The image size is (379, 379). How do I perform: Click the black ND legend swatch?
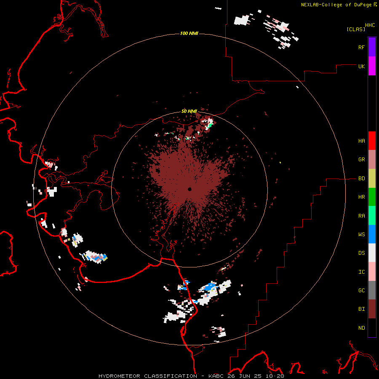pyautogui.click(x=372, y=328)
